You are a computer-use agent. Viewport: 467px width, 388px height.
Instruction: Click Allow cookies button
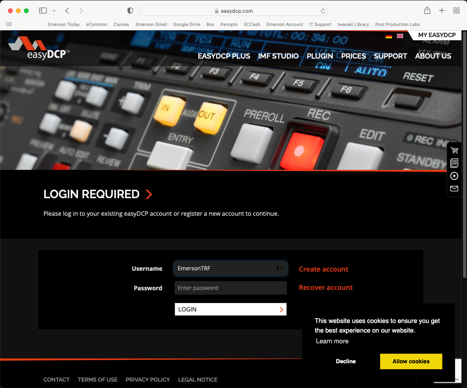411,361
